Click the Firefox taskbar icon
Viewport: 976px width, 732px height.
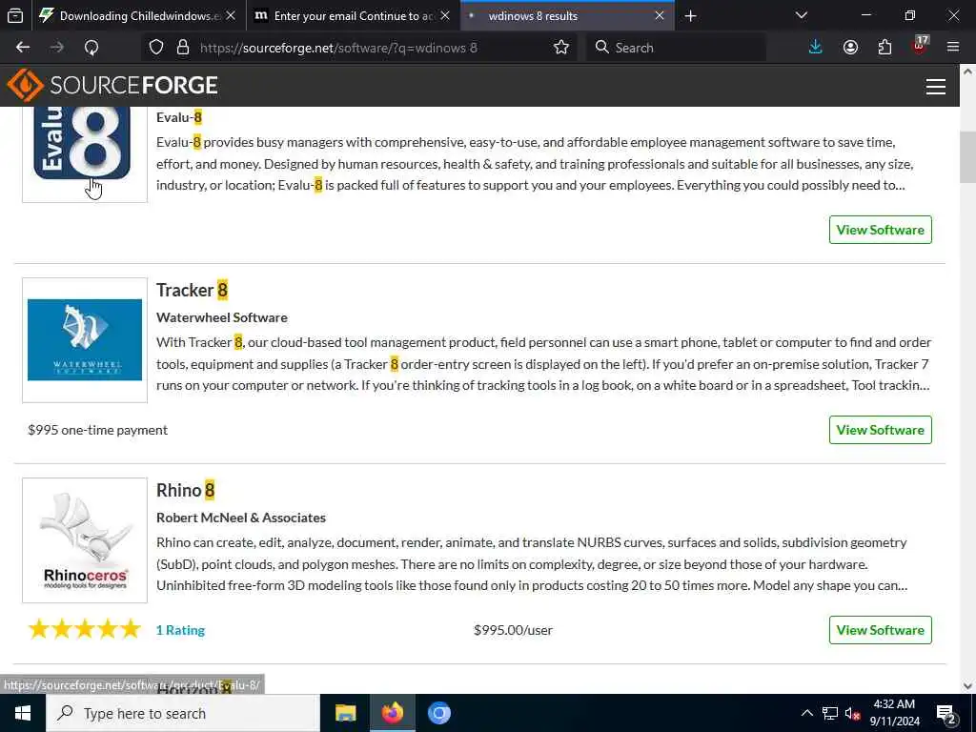392,713
